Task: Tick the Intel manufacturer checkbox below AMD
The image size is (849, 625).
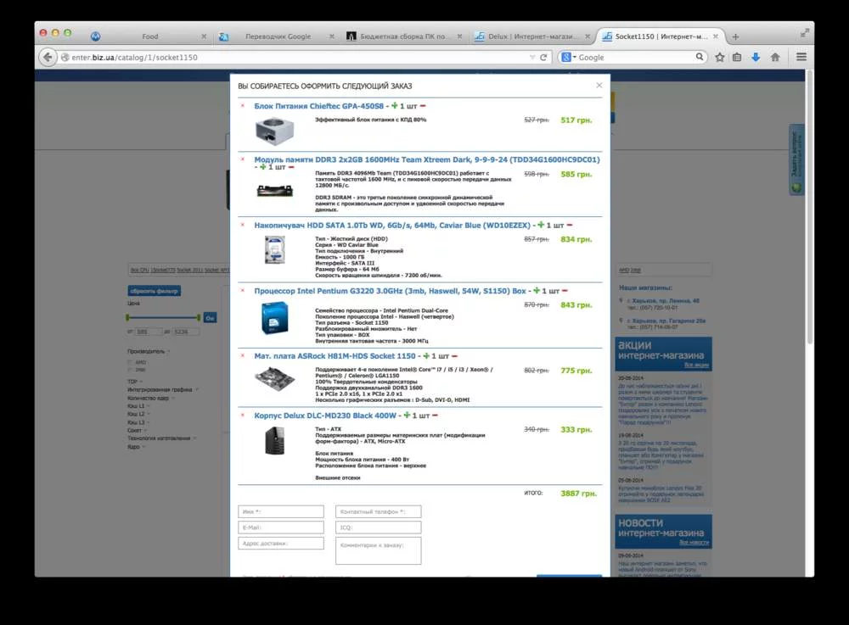Action: (x=130, y=370)
